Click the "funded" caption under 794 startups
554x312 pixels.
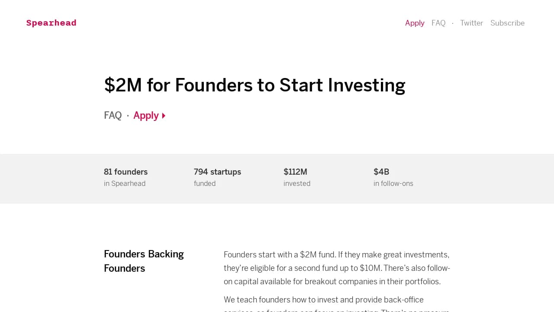(205, 183)
